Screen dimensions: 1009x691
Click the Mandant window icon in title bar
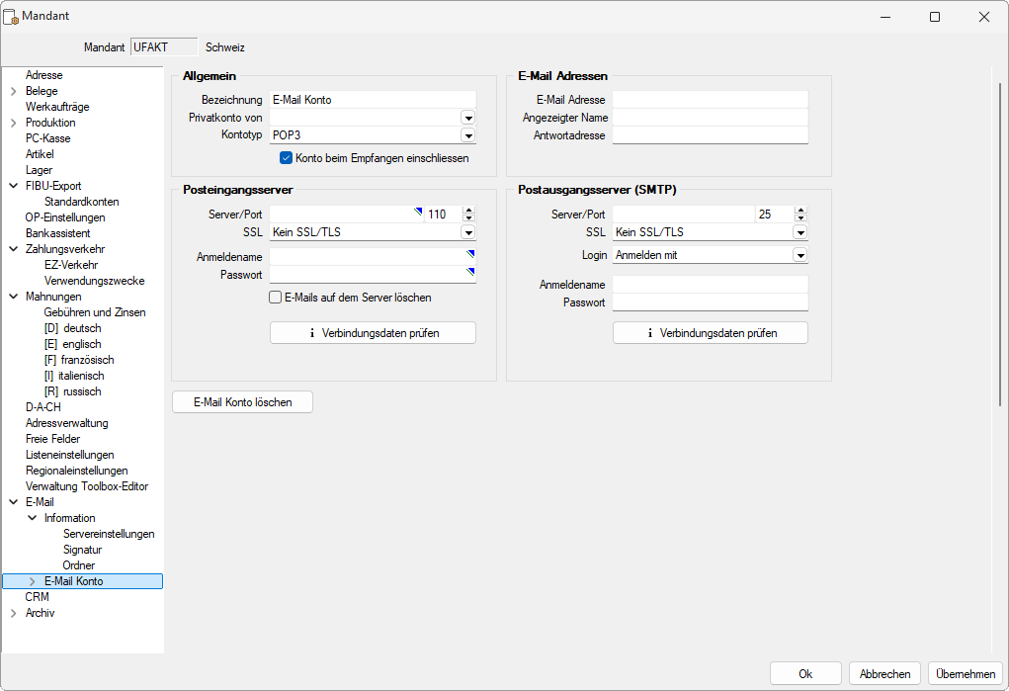13,17
